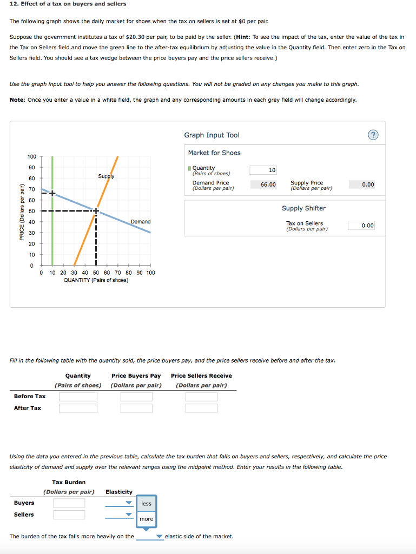Click the Demand Price field showing 66.00
The height and width of the screenshot is (554, 416).
click(263, 184)
